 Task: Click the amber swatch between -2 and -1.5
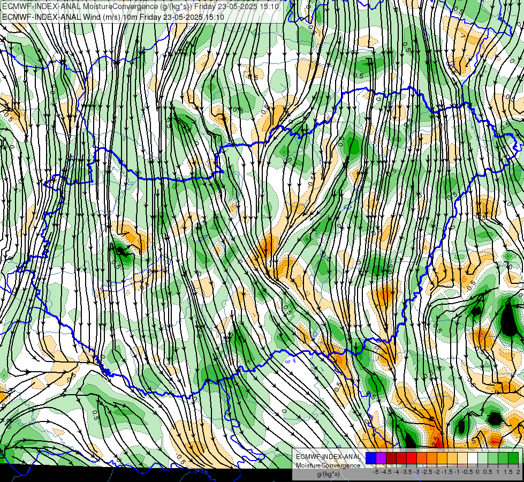point(442,458)
